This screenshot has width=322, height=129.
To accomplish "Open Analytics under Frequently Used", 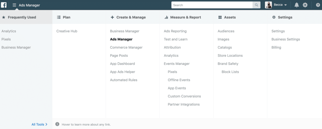I will [8, 31].
